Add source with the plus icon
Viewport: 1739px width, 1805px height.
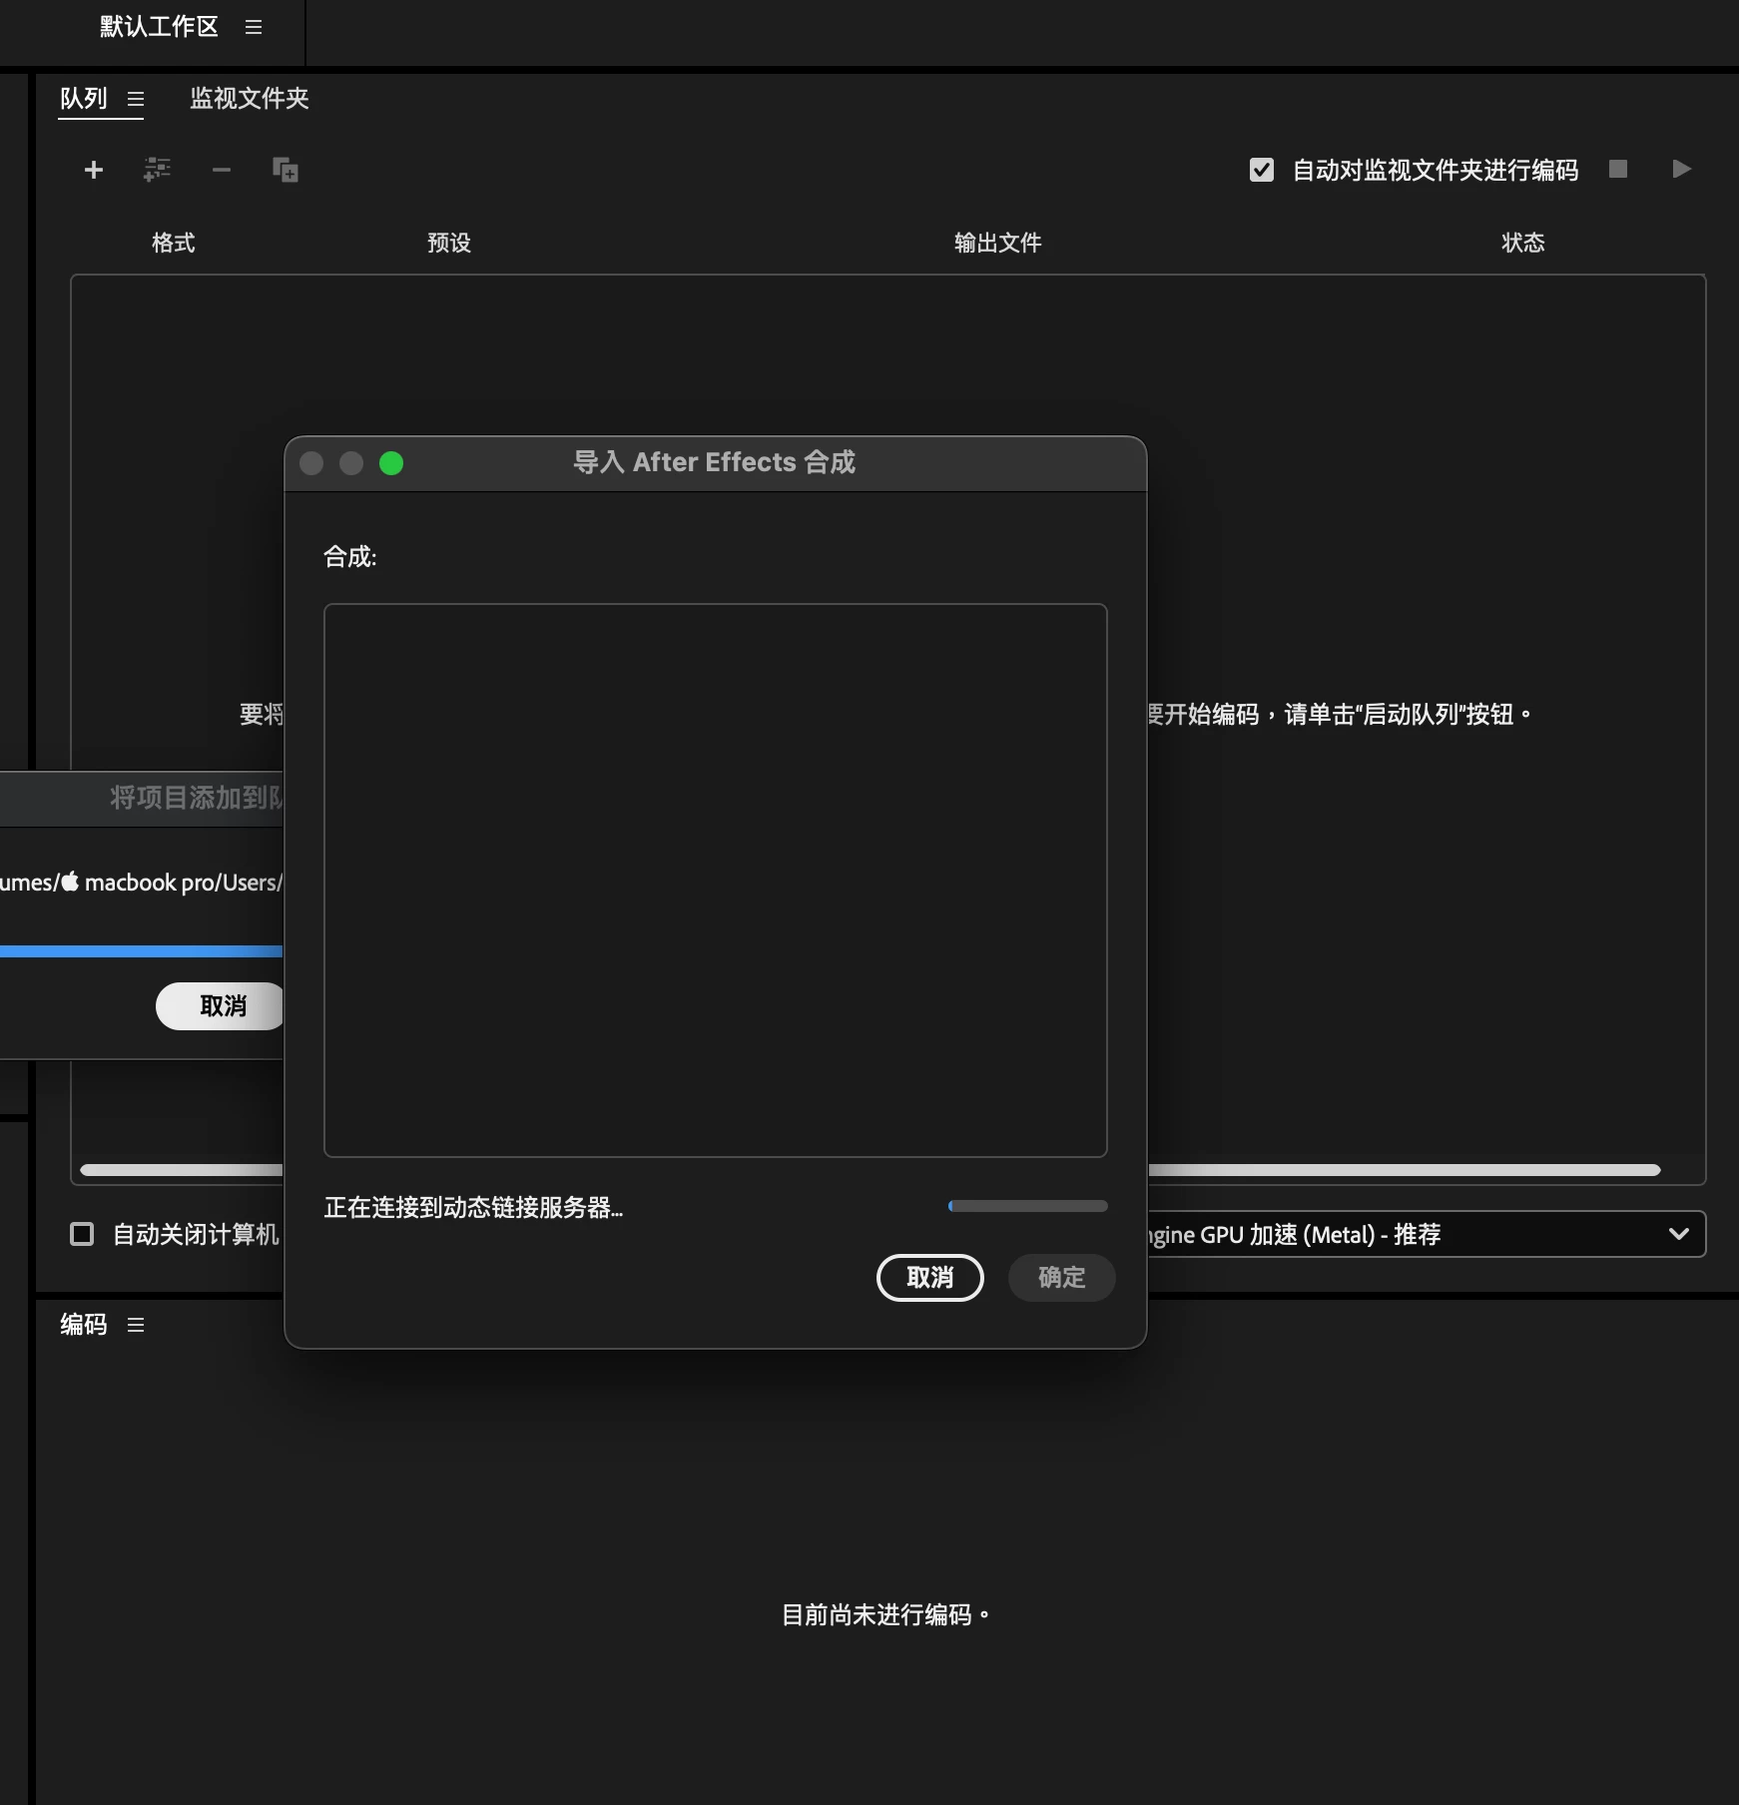pyautogui.click(x=94, y=171)
